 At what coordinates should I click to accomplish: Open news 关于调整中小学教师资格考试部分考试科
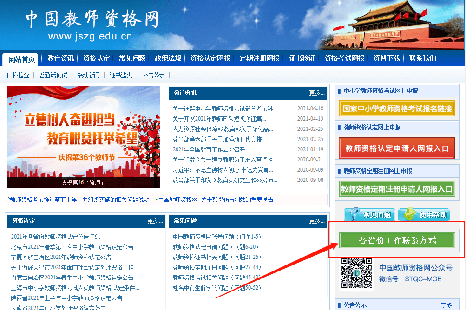tap(225, 109)
